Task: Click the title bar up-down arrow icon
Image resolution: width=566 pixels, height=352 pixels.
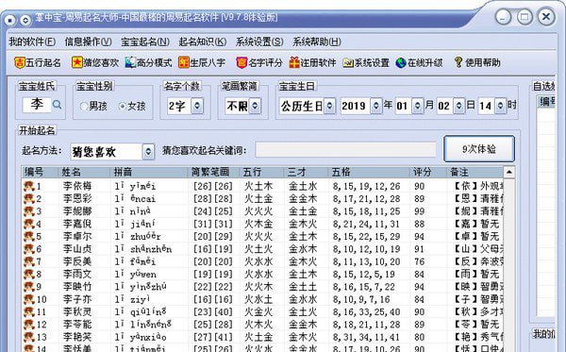Action: (25, 20)
